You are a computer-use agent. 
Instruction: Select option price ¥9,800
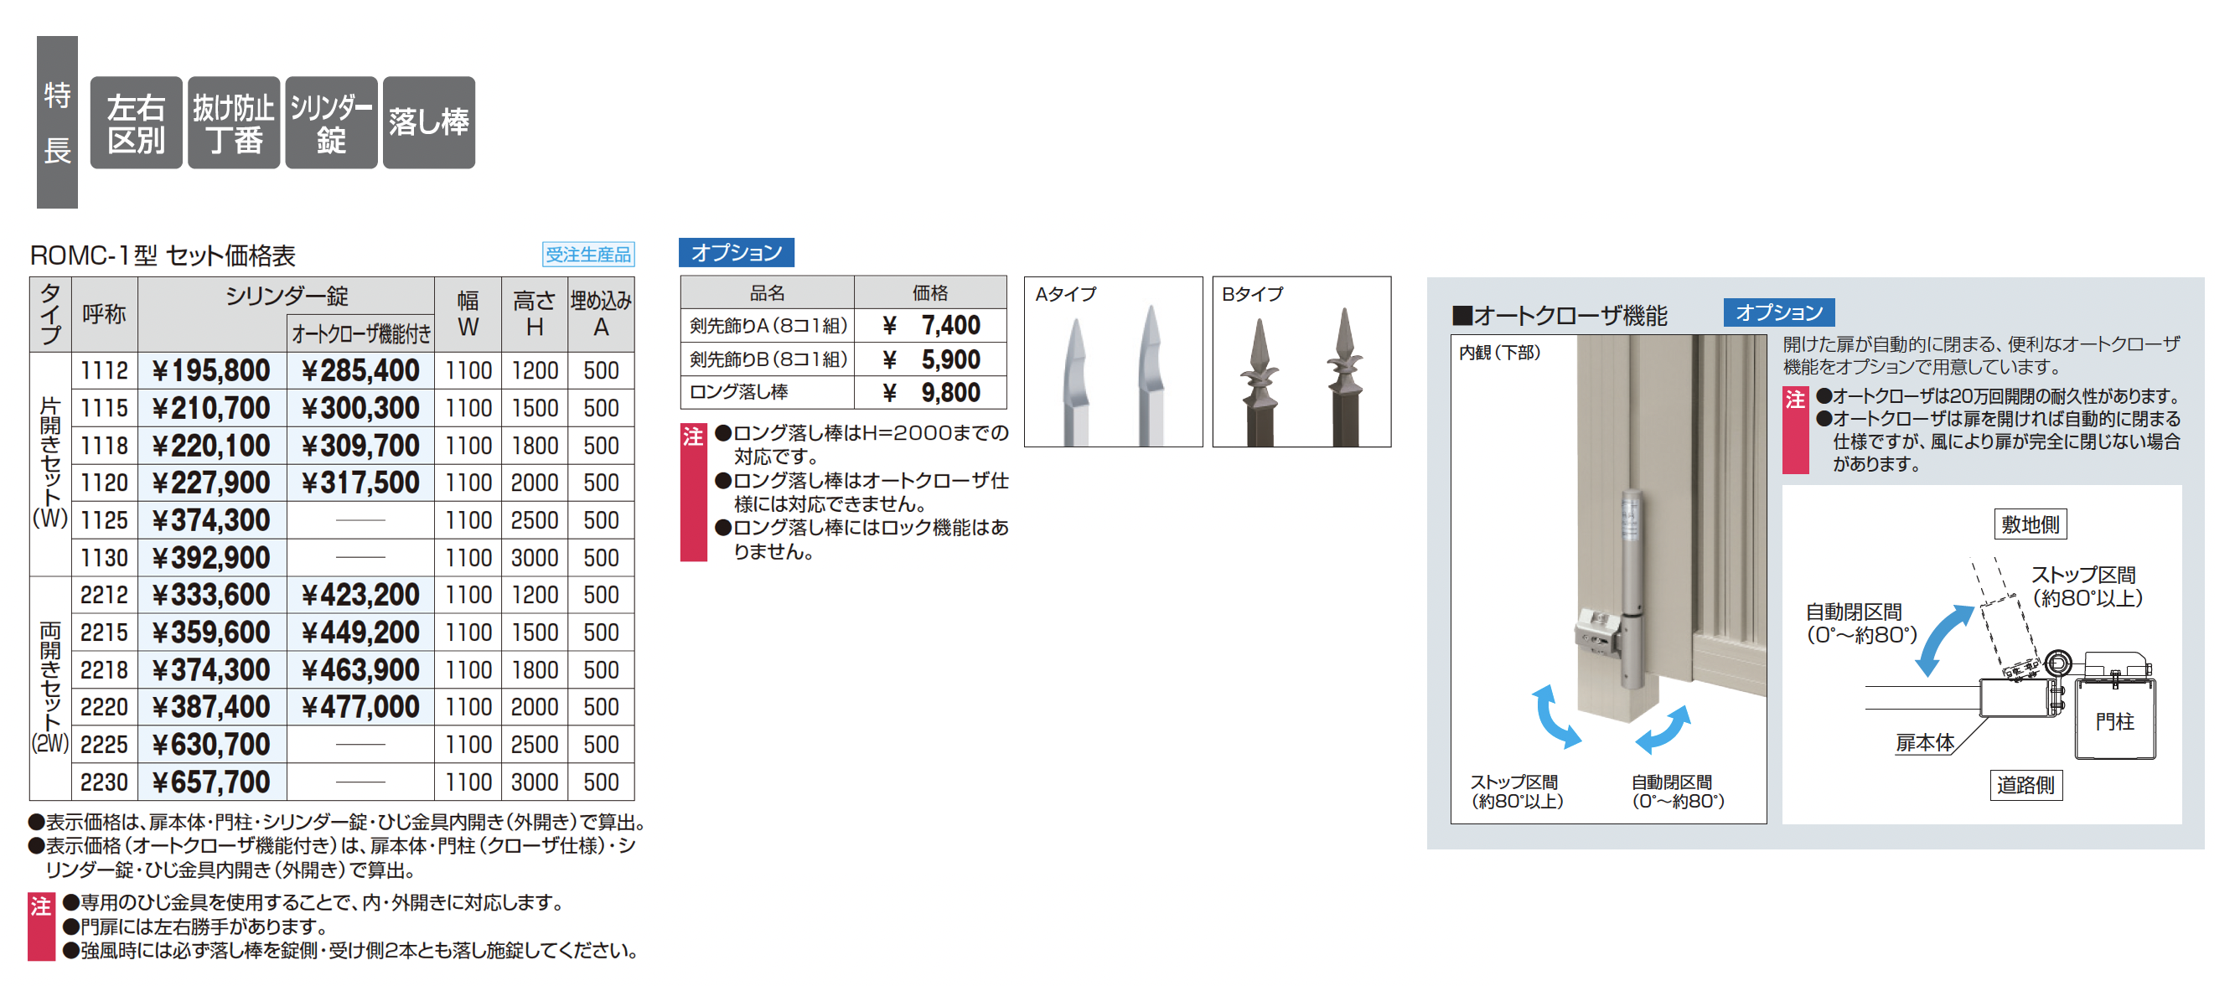[x=931, y=391]
